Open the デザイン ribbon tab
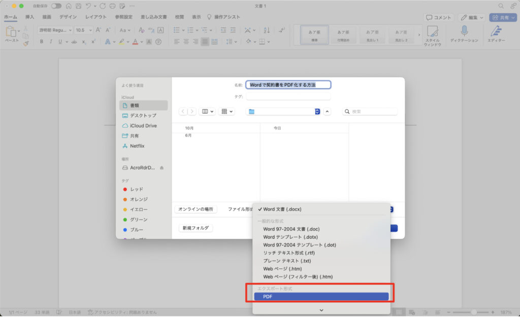 click(68, 17)
